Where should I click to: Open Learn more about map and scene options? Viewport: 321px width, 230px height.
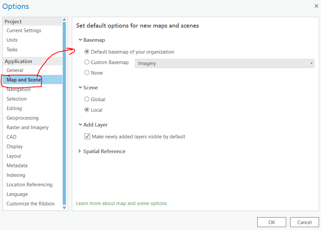(x=121, y=203)
